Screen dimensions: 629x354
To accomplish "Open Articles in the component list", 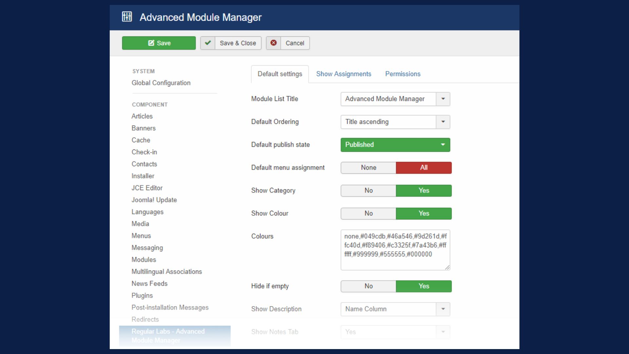I will tap(142, 116).
